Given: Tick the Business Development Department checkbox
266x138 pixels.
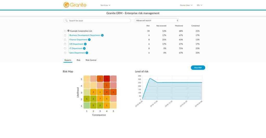Looking at the screenshot, I should 65,35.
